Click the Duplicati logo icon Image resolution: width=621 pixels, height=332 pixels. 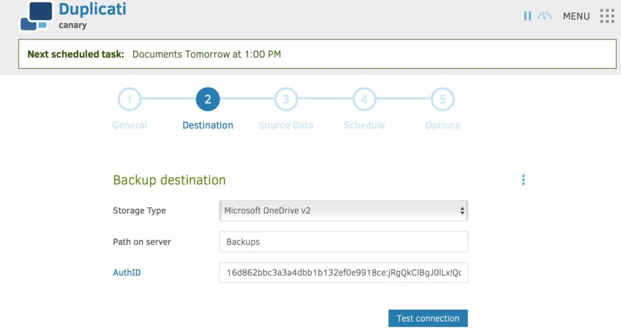click(36, 16)
